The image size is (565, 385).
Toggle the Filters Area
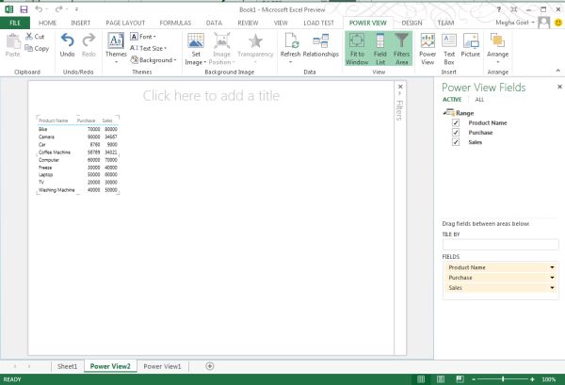[x=401, y=49]
